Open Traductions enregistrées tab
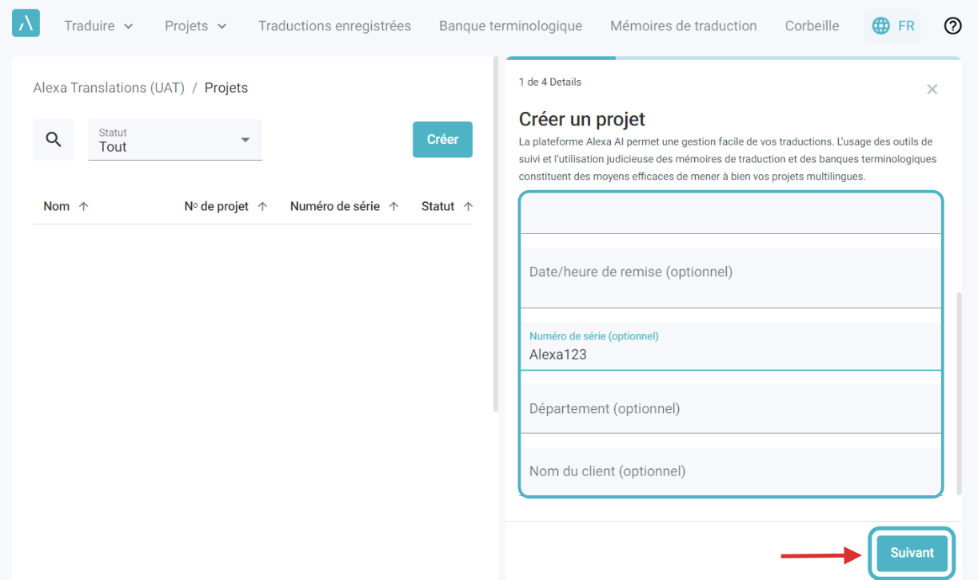Screen dimensions: 978x580 (334, 26)
